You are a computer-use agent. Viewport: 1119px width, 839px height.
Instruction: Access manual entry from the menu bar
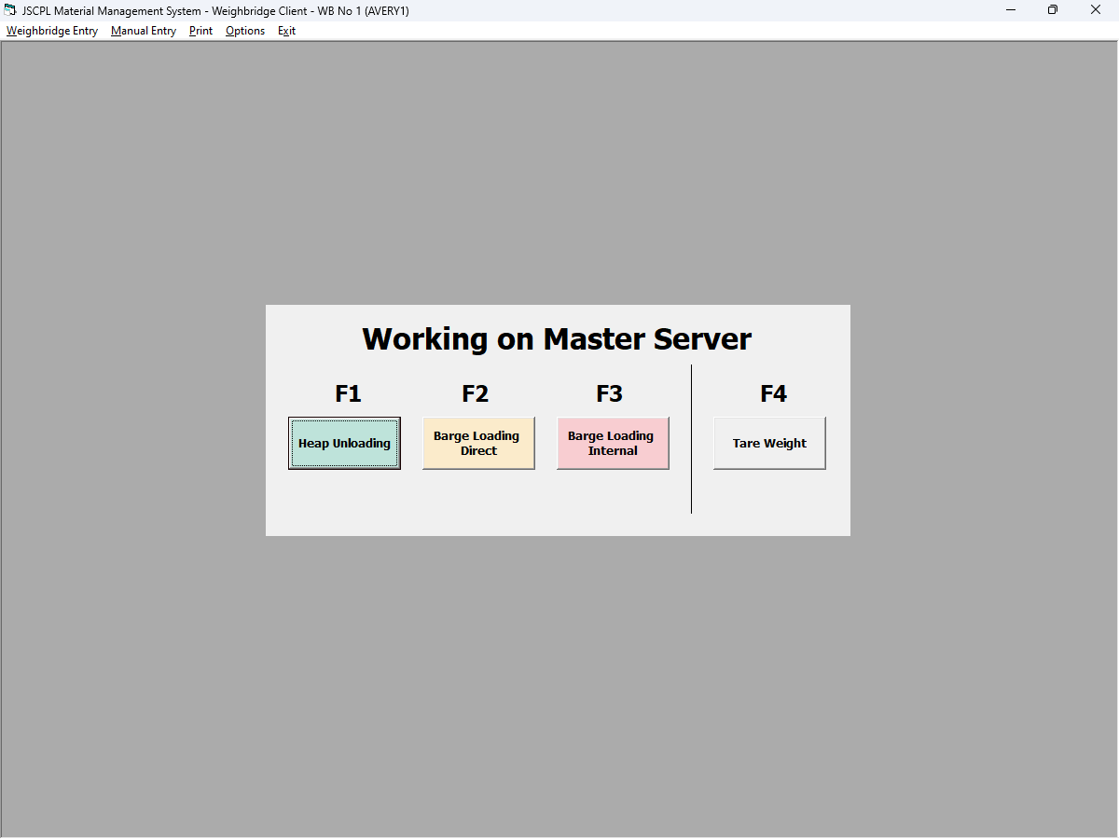click(143, 31)
